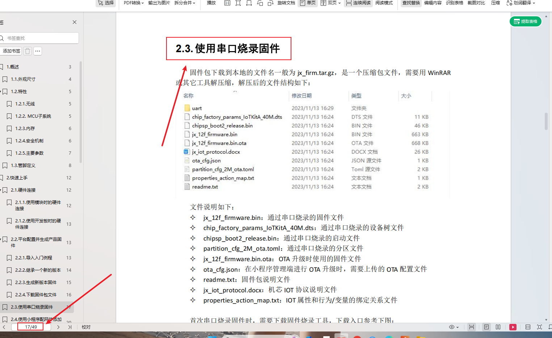Click the delete bookmark trash icon
Image resolution: width=552 pixels, height=338 pixels.
pyautogui.click(x=28, y=51)
